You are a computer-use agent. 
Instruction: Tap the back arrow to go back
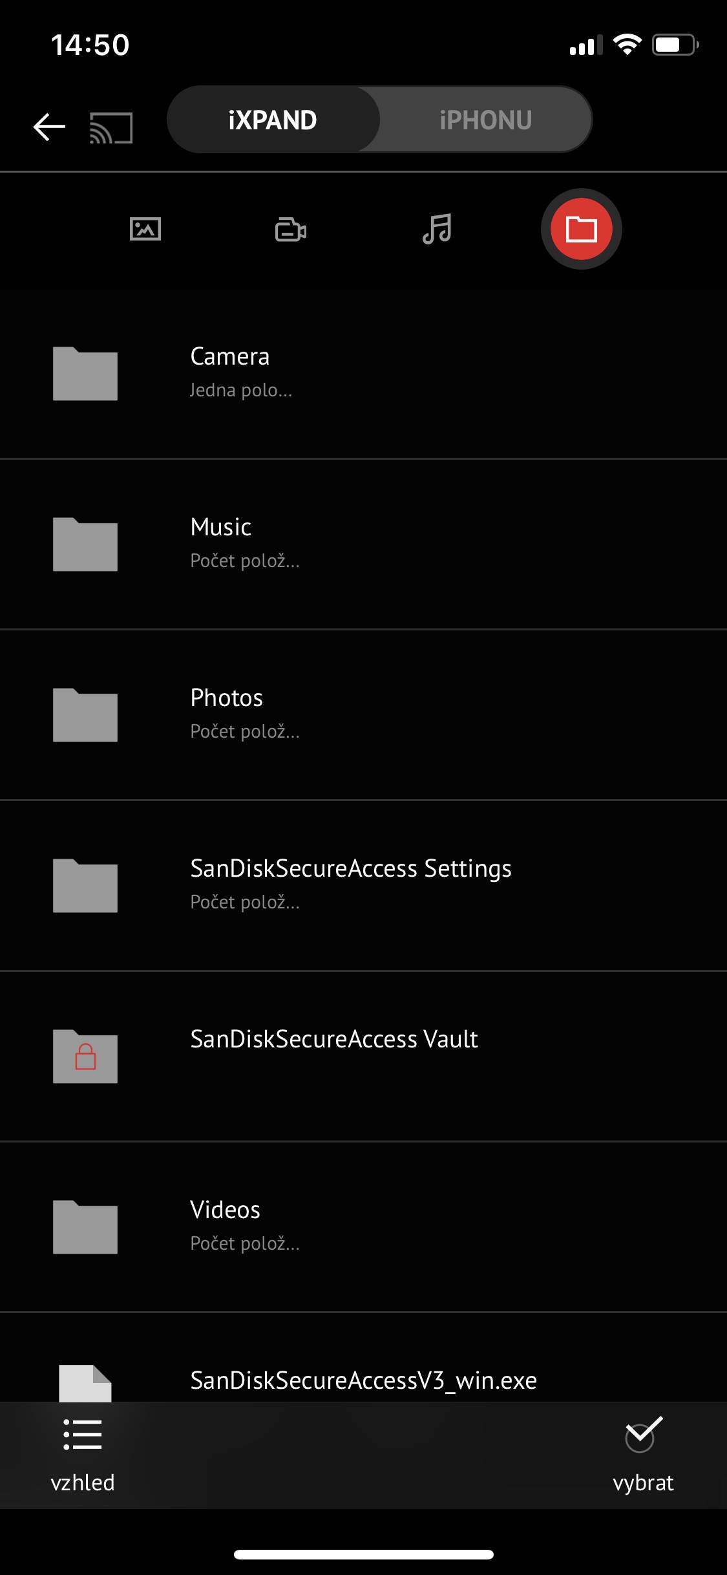point(49,127)
